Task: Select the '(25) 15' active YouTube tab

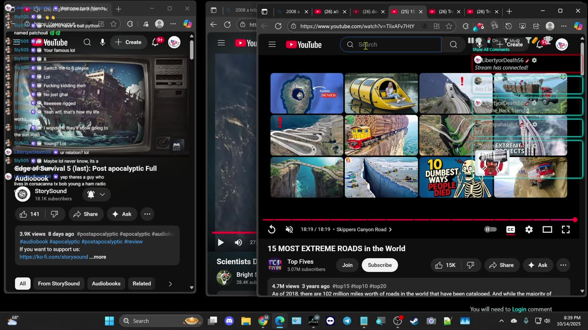Action: [x=407, y=11]
